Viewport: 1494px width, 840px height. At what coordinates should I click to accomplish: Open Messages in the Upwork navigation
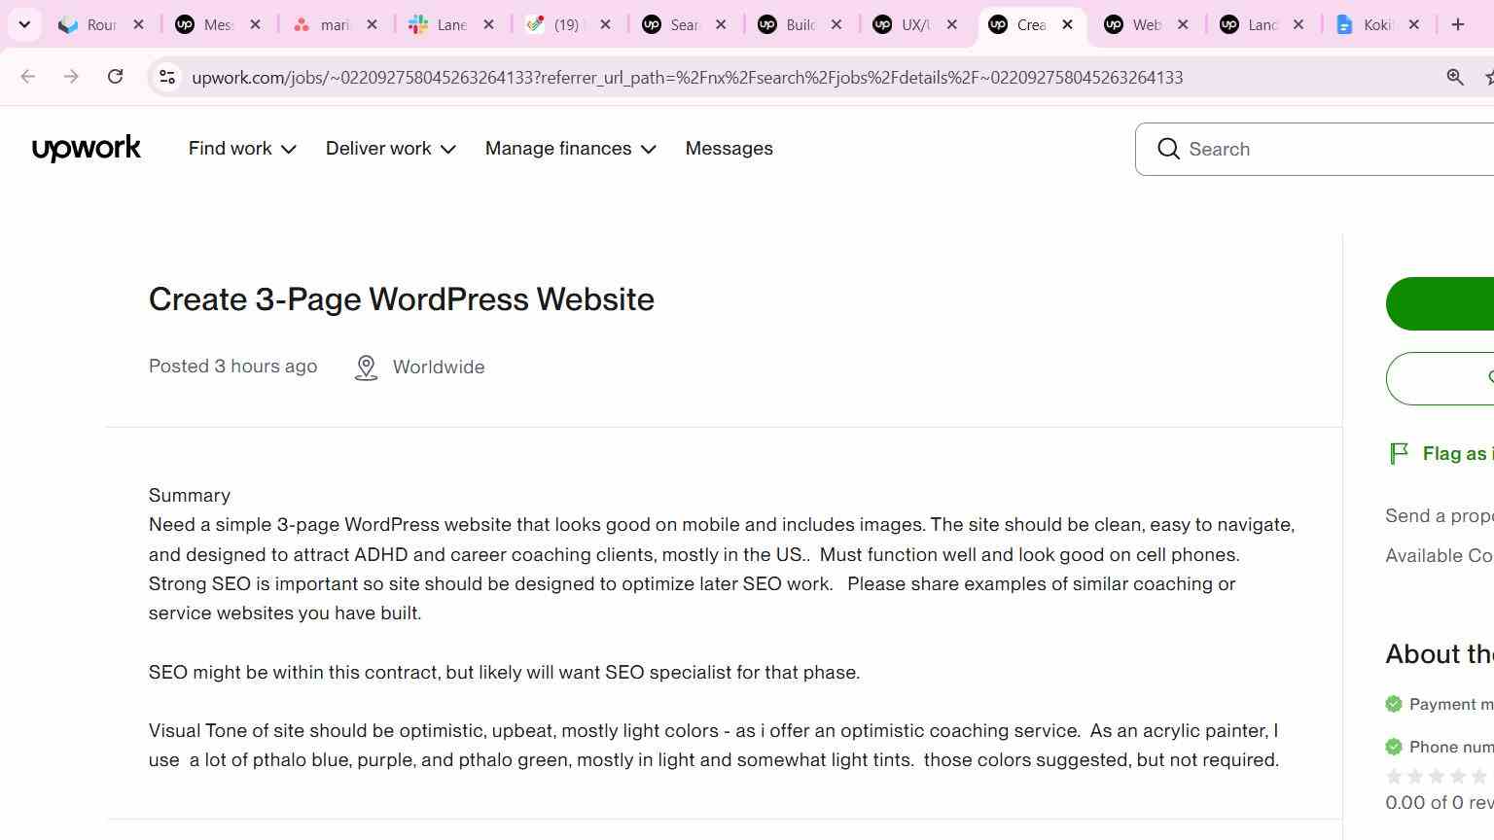pyautogui.click(x=729, y=149)
